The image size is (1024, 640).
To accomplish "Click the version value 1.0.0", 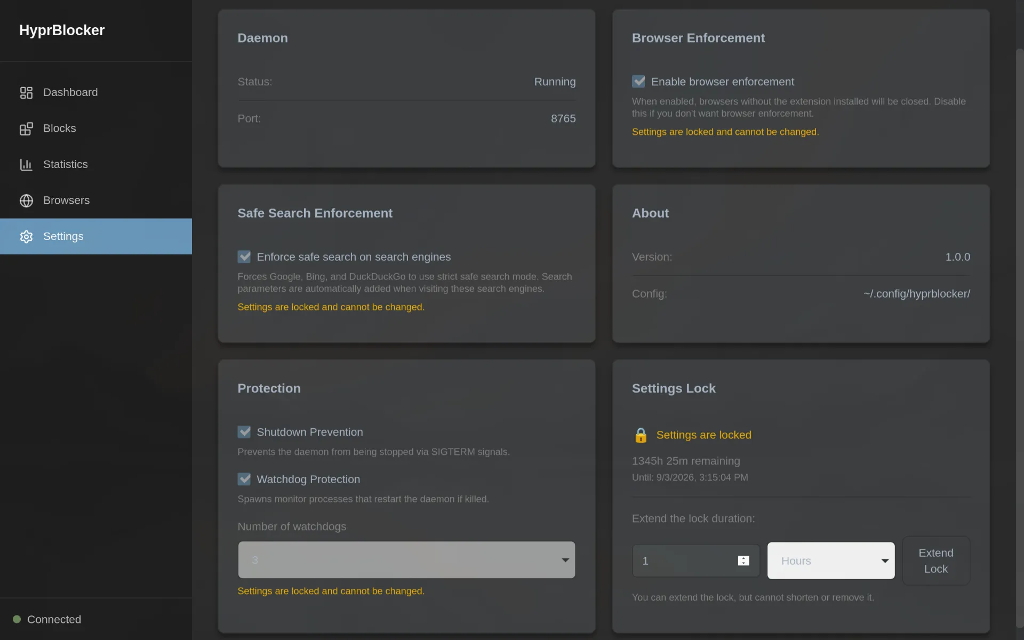I will [957, 257].
